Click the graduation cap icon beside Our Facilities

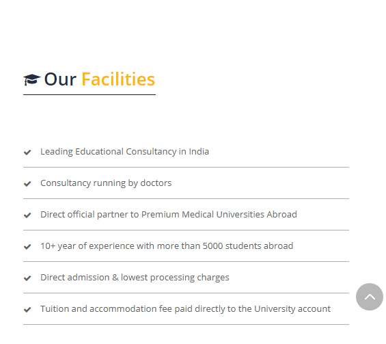[x=32, y=79]
